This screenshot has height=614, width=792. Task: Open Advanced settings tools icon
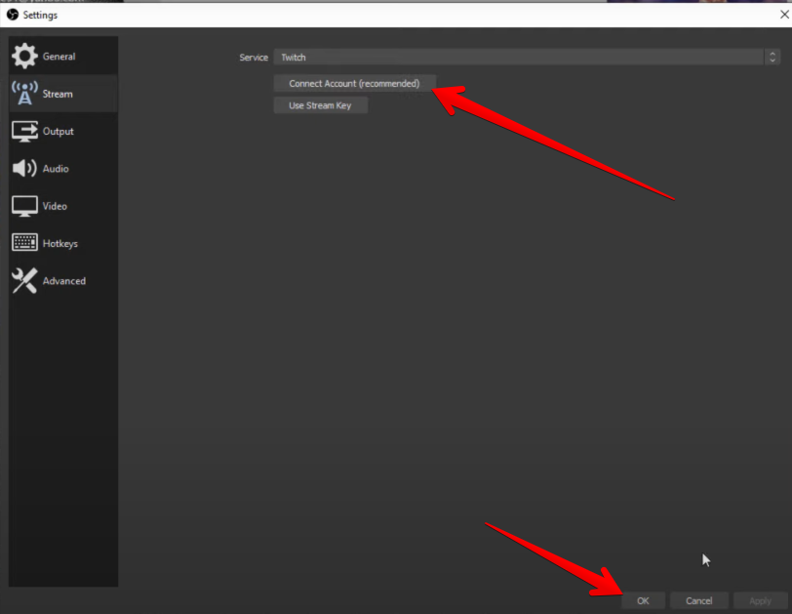pyautogui.click(x=24, y=280)
